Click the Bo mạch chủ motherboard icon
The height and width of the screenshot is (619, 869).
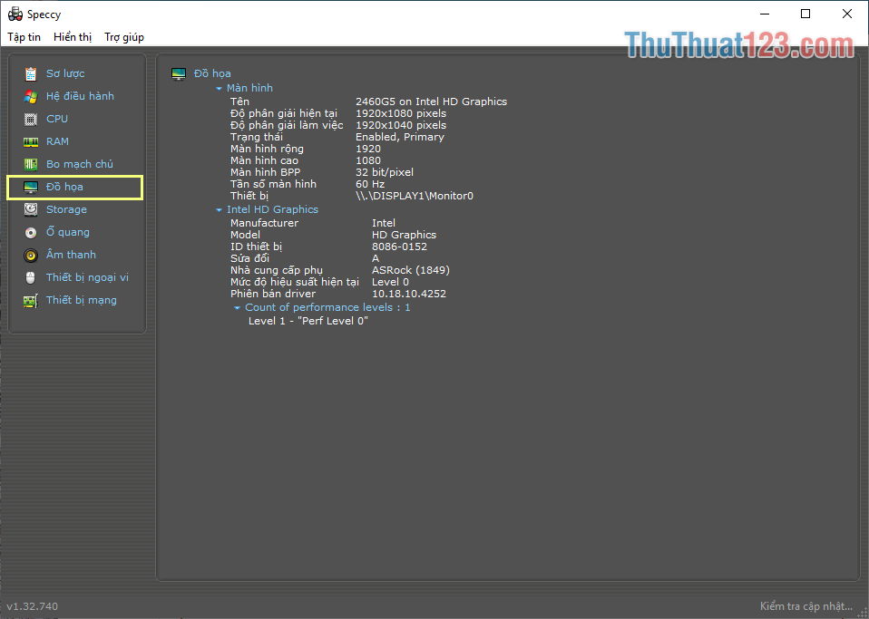[31, 164]
